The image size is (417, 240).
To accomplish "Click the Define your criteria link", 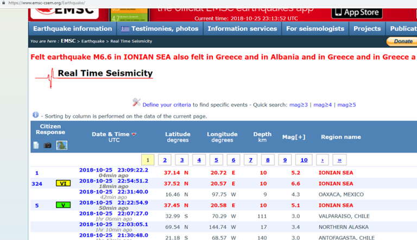I will point(167,105).
